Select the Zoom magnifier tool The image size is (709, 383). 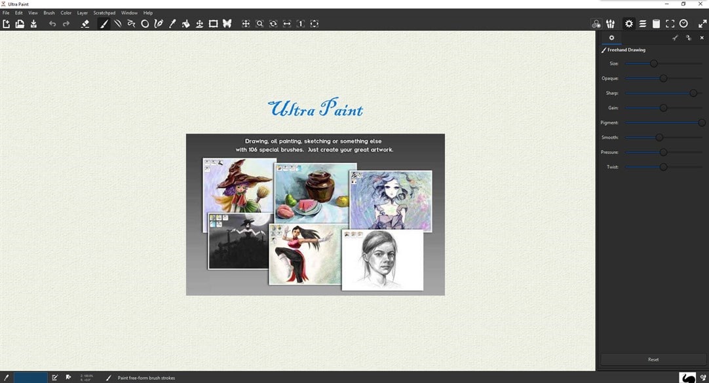pos(259,24)
